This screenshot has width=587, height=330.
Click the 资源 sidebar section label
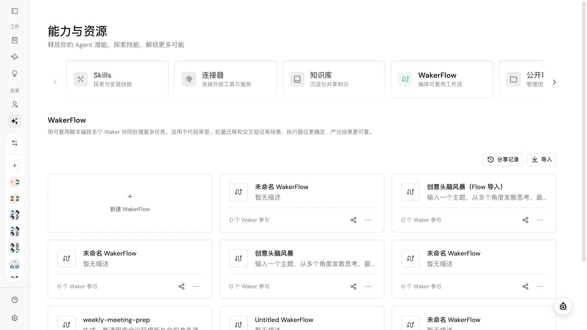click(x=15, y=91)
